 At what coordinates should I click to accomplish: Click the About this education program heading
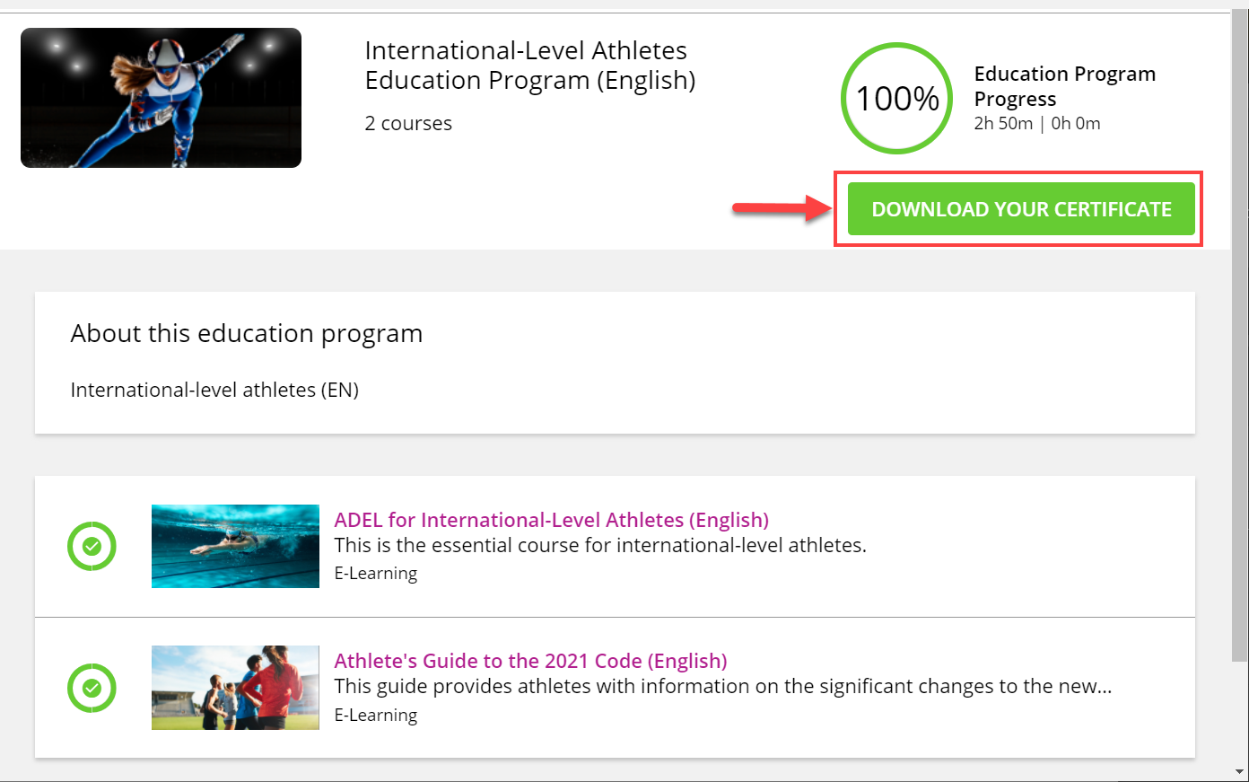coord(247,333)
